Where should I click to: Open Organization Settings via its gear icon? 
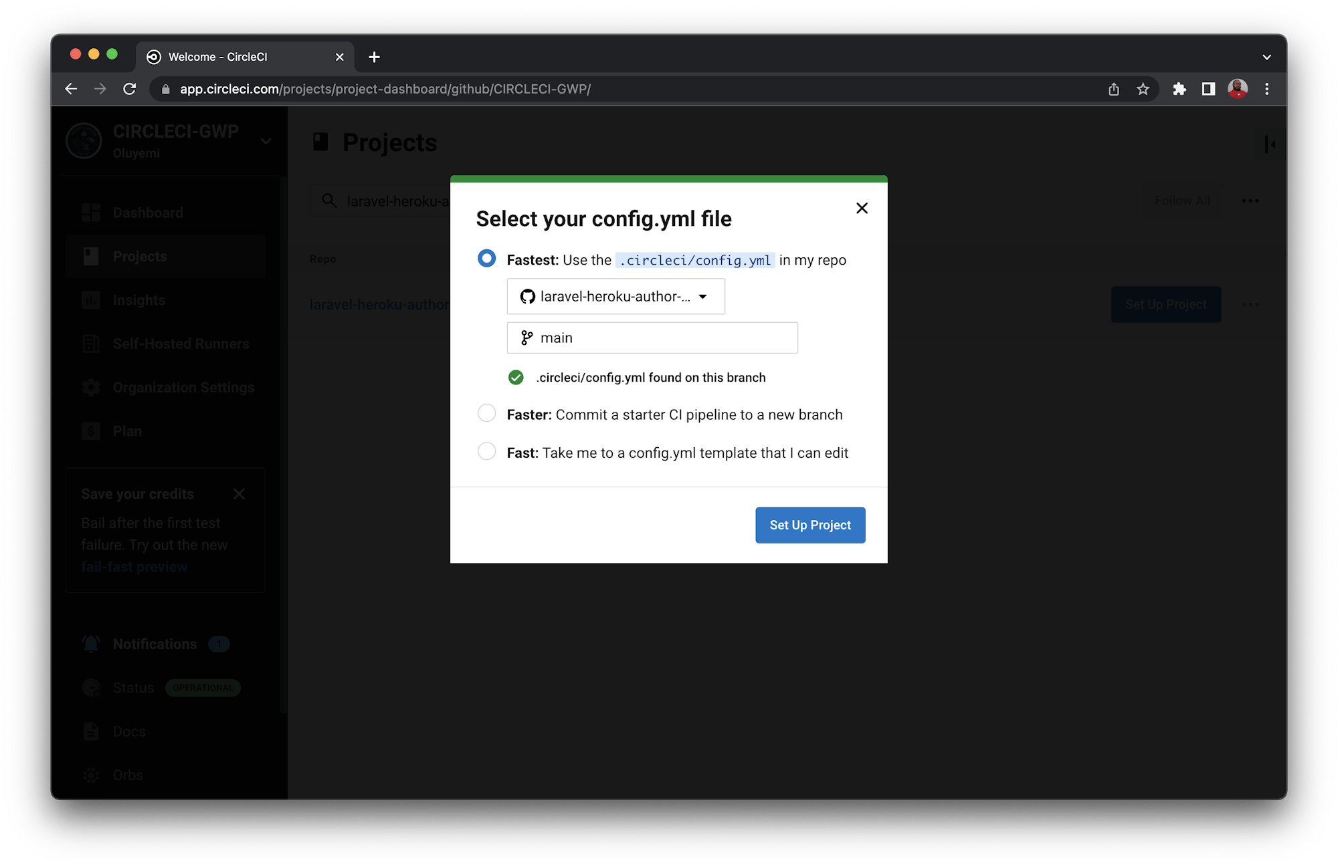(x=91, y=387)
